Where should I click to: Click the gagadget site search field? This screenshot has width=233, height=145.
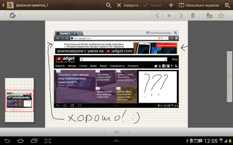pyautogui.click(x=123, y=59)
